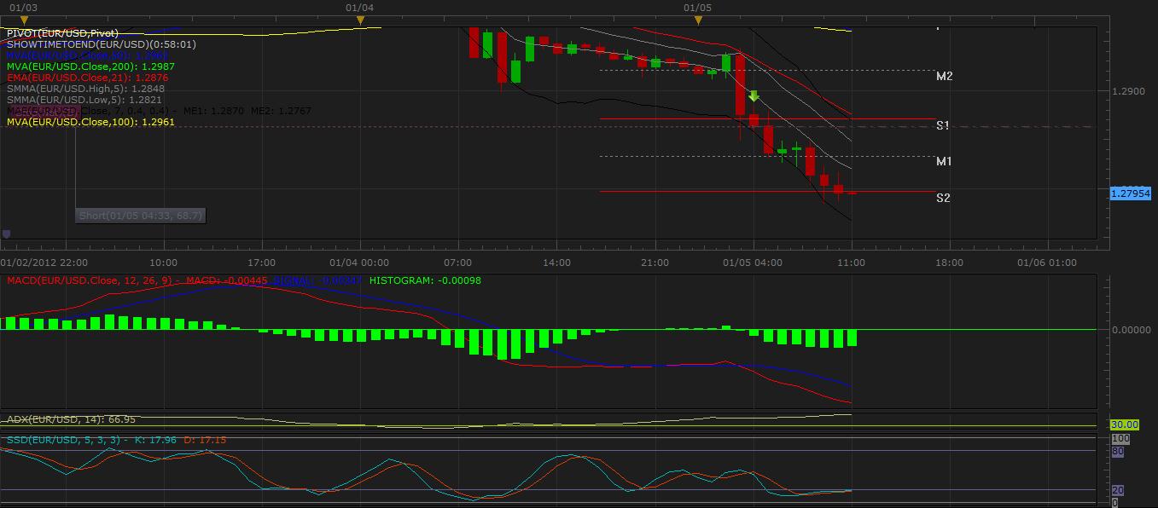Click the stochastic D: 17.15 value
Viewport: 1158px width, 508px height.
click(x=205, y=440)
